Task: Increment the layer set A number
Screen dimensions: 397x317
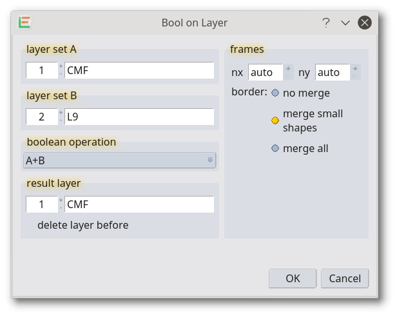Action: [61, 66]
